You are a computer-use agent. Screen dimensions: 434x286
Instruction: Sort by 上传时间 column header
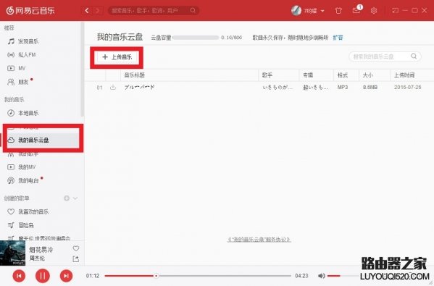click(404, 75)
